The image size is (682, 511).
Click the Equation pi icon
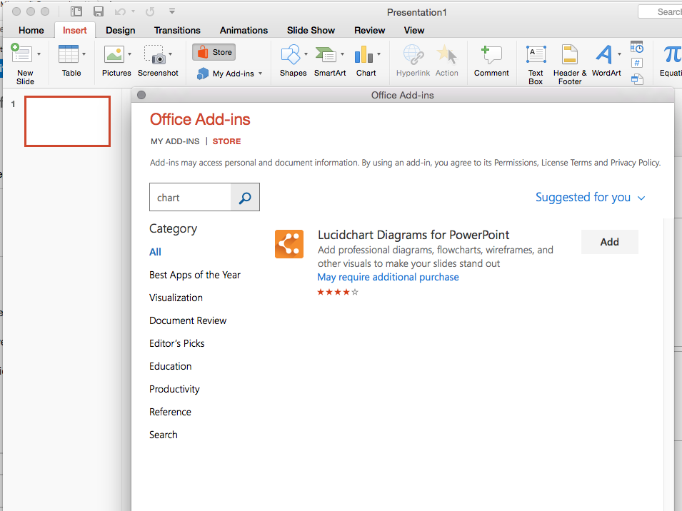click(x=672, y=54)
